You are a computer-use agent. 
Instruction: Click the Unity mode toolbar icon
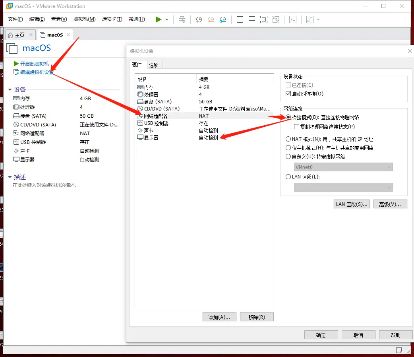pos(276,19)
